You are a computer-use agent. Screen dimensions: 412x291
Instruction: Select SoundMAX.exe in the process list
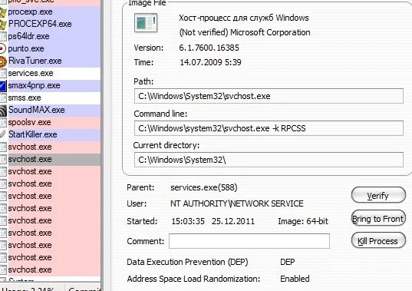pyautogui.click(x=50, y=110)
